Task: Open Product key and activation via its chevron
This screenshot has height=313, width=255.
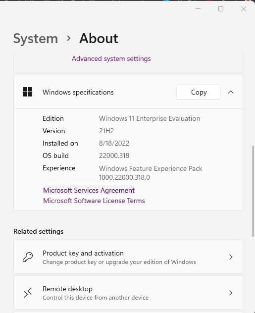Action: (x=231, y=257)
